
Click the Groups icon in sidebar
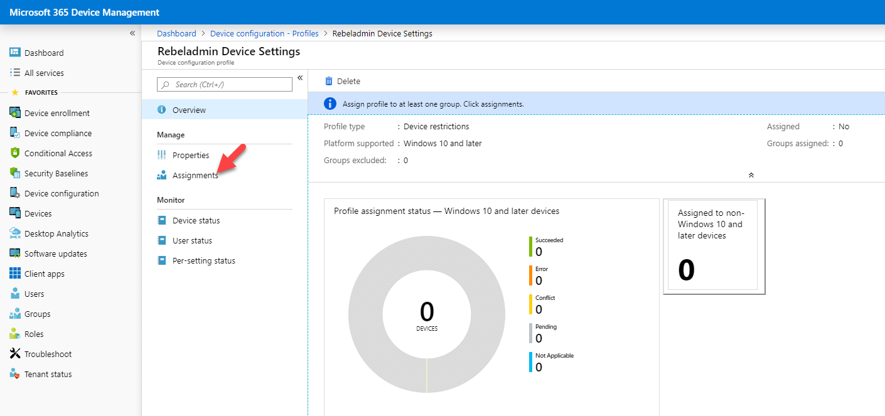[x=15, y=314]
